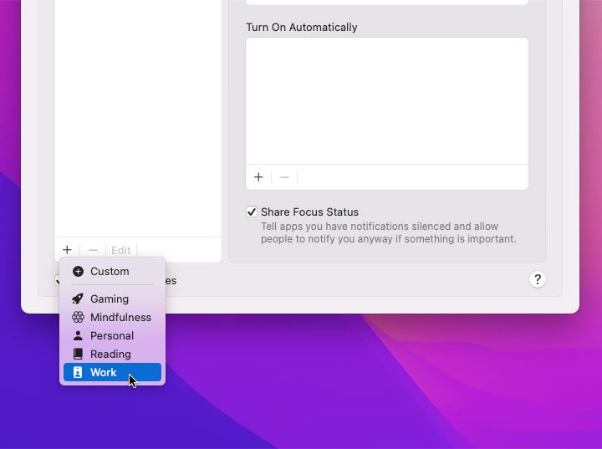
Task: Open help with the question mark button
Action: 538,279
